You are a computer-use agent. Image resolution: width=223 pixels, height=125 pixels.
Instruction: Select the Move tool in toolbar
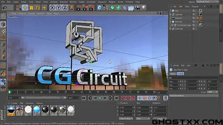pos(25,8)
